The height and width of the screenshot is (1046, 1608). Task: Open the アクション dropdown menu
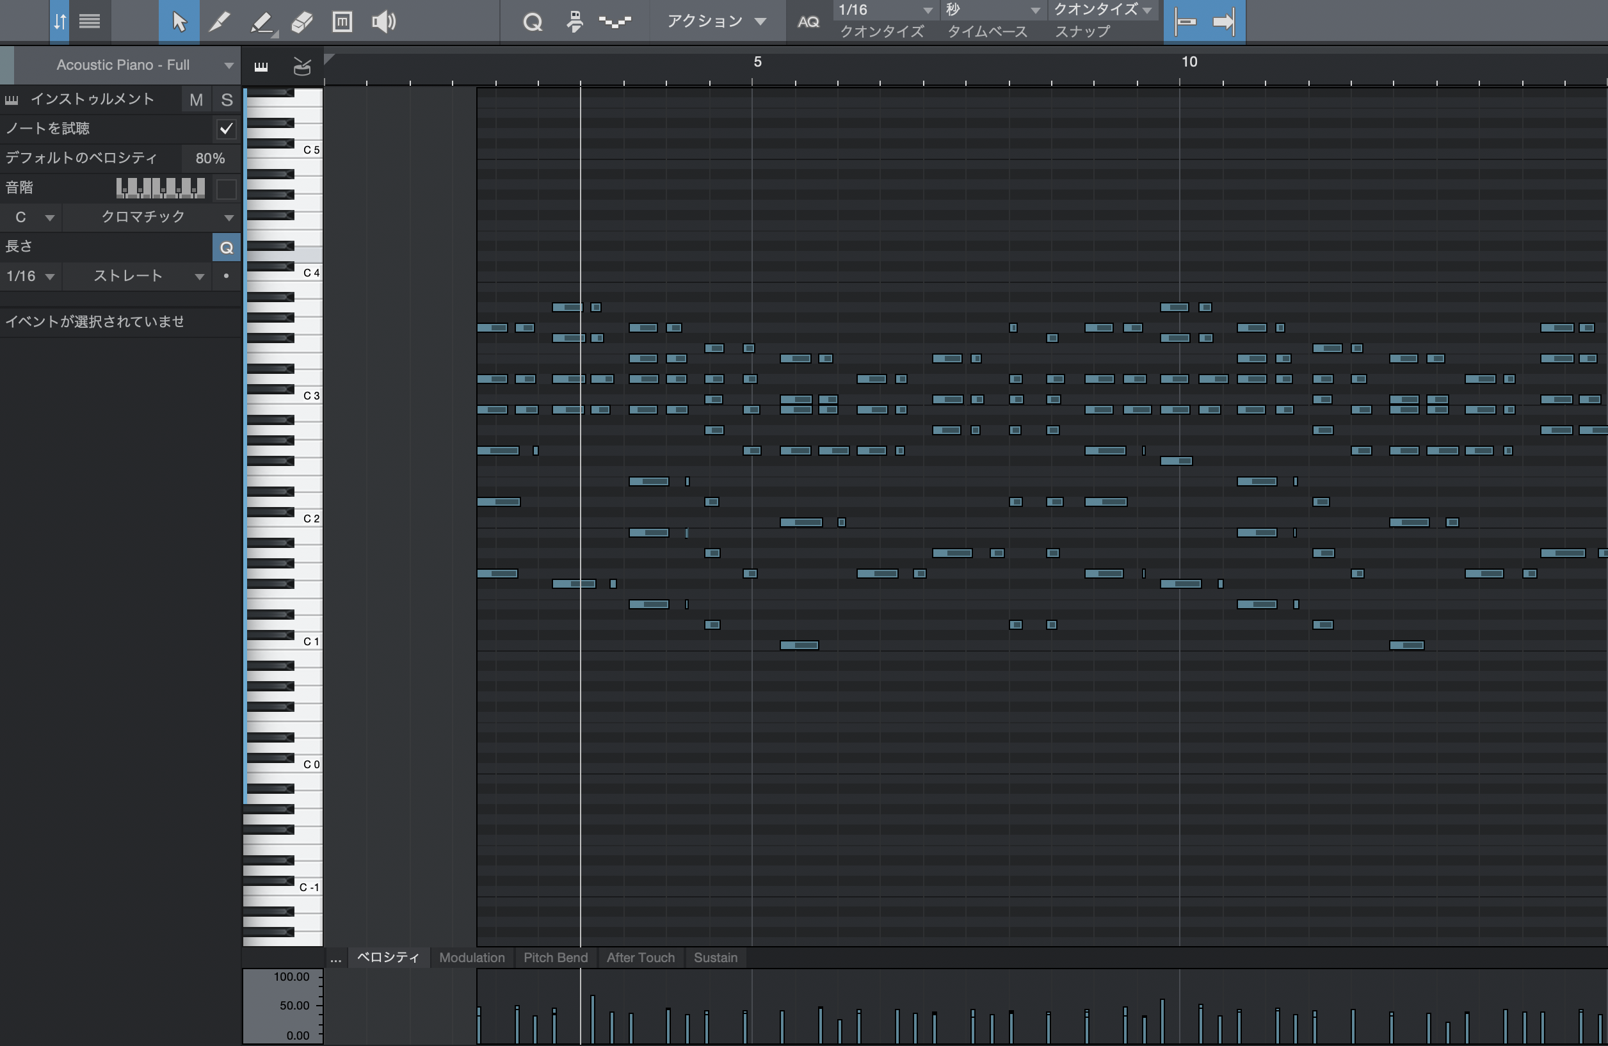click(716, 22)
